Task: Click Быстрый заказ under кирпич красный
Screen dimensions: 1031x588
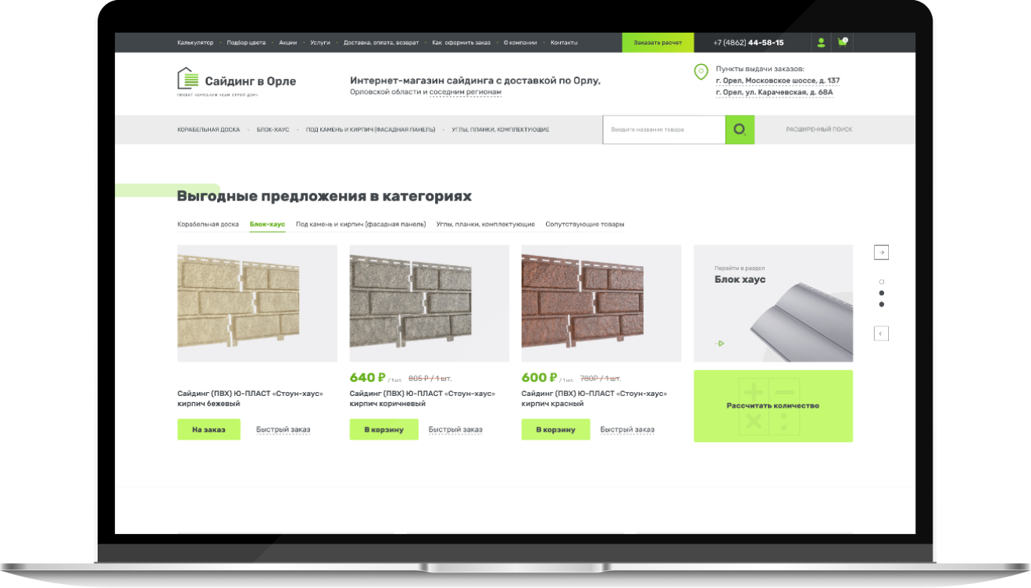Action: (x=627, y=429)
